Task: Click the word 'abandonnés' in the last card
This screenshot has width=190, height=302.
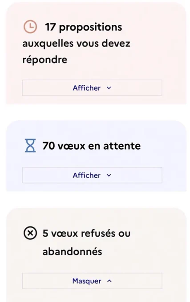Action: pyautogui.click(x=72, y=251)
